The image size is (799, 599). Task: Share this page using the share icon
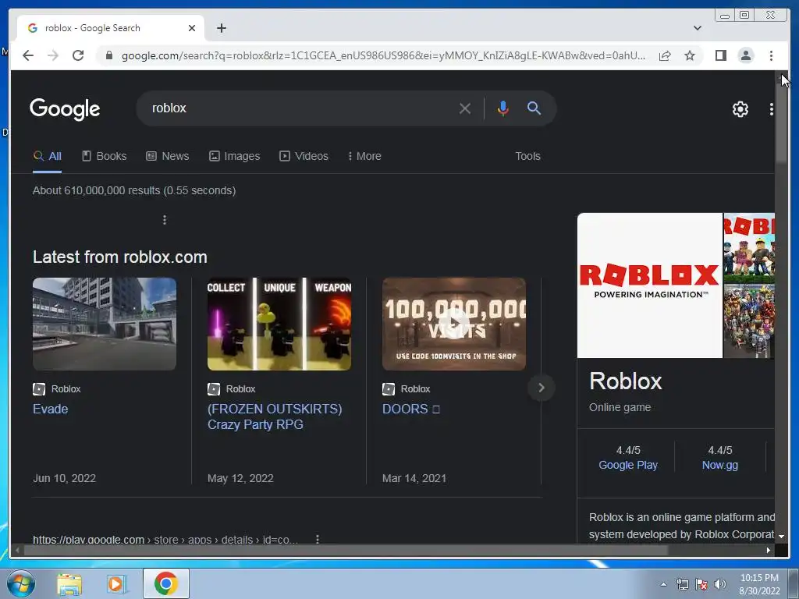click(x=665, y=55)
